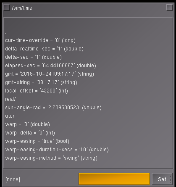Click the Set button
The width and height of the screenshot is (176, 187).
pyautogui.click(x=162, y=179)
